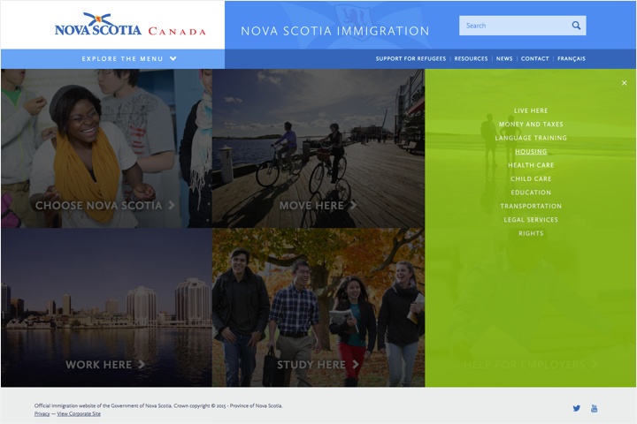Select Live Here in the green menu
This screenshot has width=637, height=424.
(531, 110)
